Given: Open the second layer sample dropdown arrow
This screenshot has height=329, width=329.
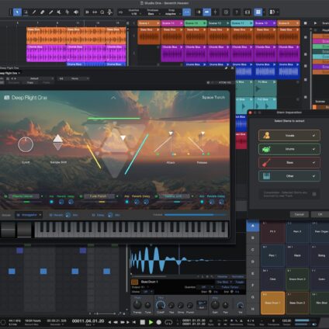Looking at the screenshot, I should pyautogui.click(x=117, y=196).
